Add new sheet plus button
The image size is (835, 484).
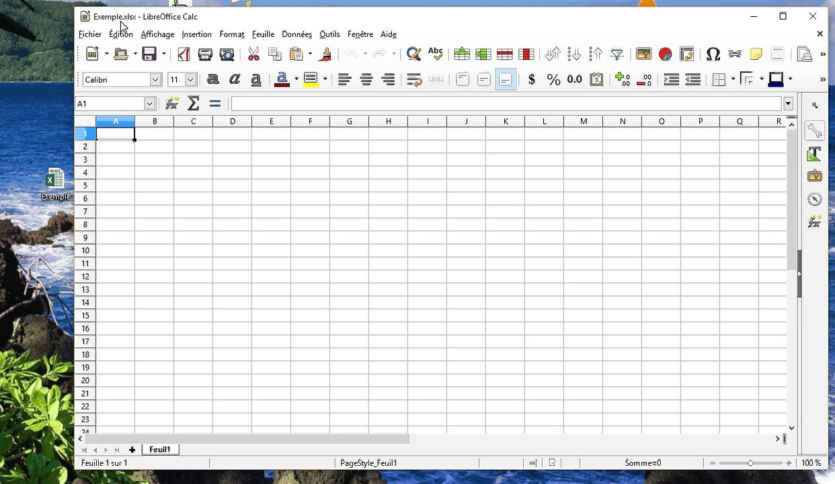click(132, 450)
